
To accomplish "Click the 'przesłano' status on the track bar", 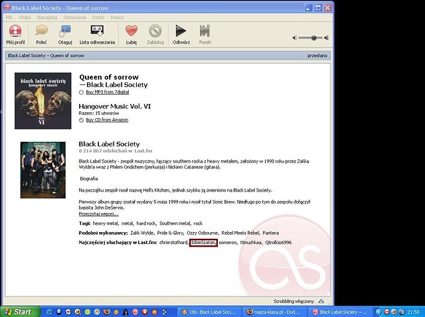I will (317, 56).
